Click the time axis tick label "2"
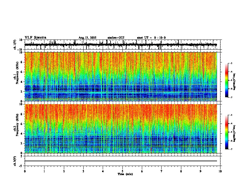 (64, 171)
